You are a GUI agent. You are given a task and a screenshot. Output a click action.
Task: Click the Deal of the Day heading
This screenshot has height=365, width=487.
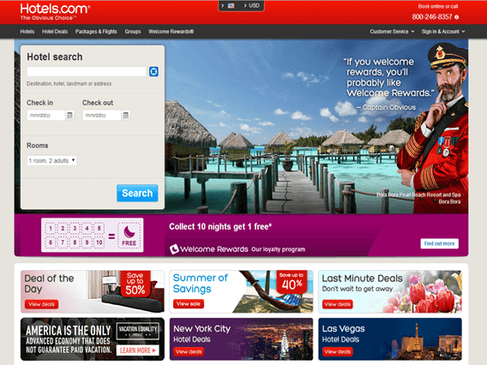point(49,284)
